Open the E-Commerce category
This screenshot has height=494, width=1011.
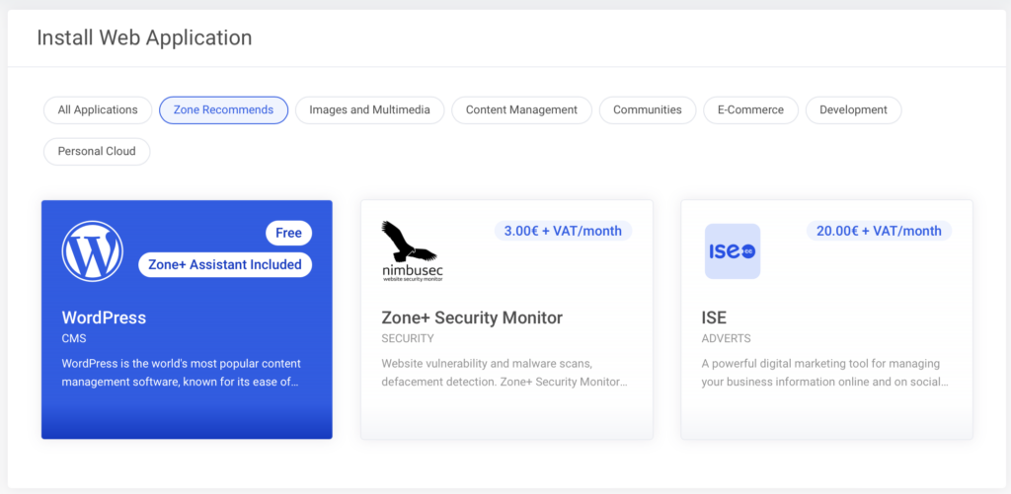[x=750, y=110]
